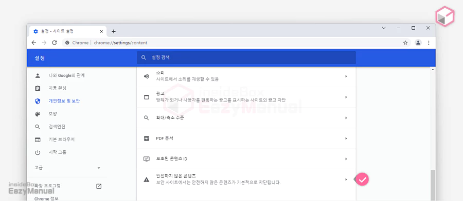The width and height of the screenshot is (463, 201).
Task: Click the Chrome site info icon in address bar
Action: click(67, 43)
